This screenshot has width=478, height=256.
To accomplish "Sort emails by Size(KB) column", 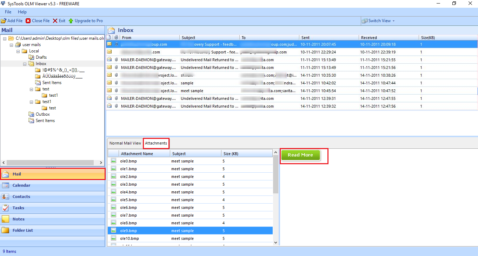I will 447,38.
